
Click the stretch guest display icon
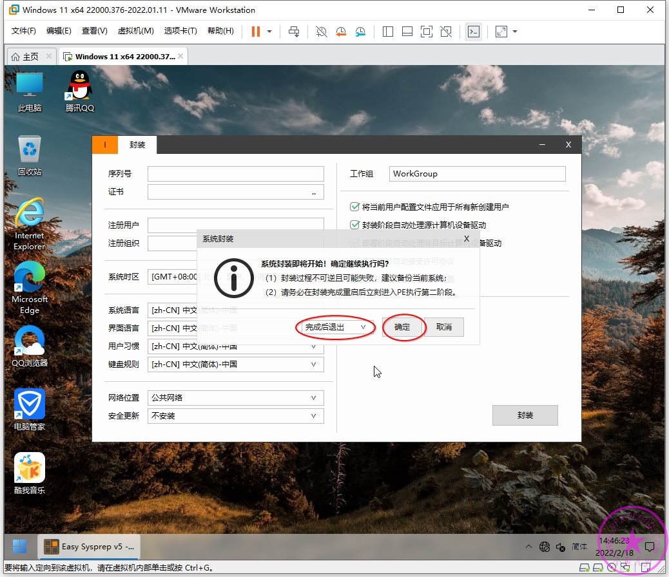pos(501,32)
